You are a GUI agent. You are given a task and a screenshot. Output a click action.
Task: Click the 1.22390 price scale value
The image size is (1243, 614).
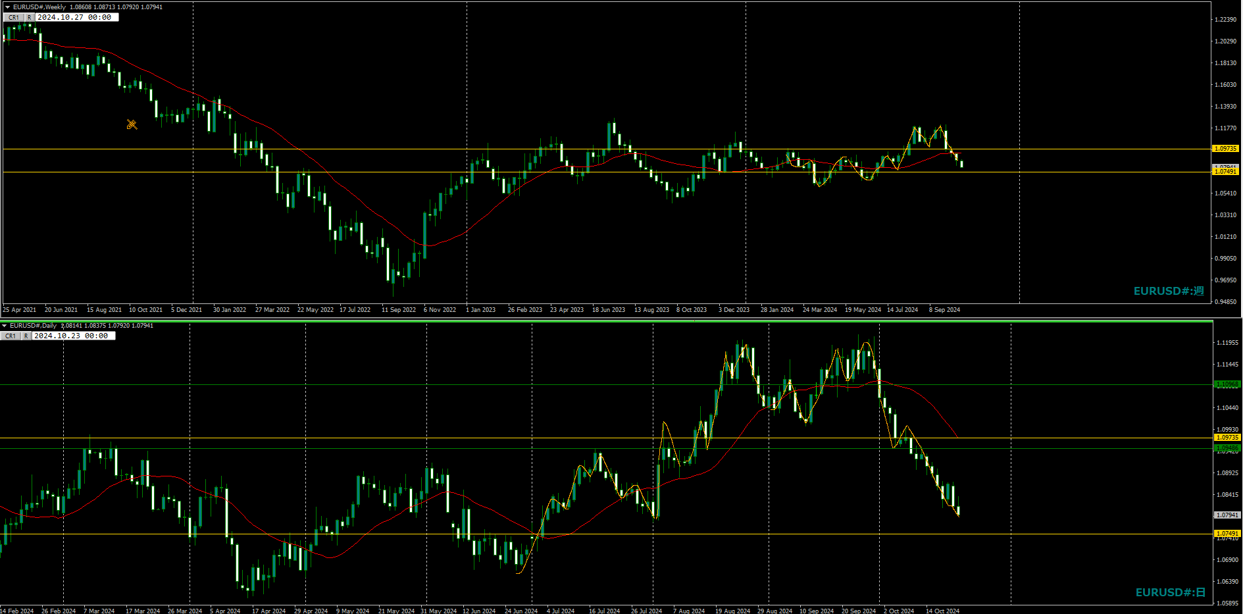coord(1225,20)
